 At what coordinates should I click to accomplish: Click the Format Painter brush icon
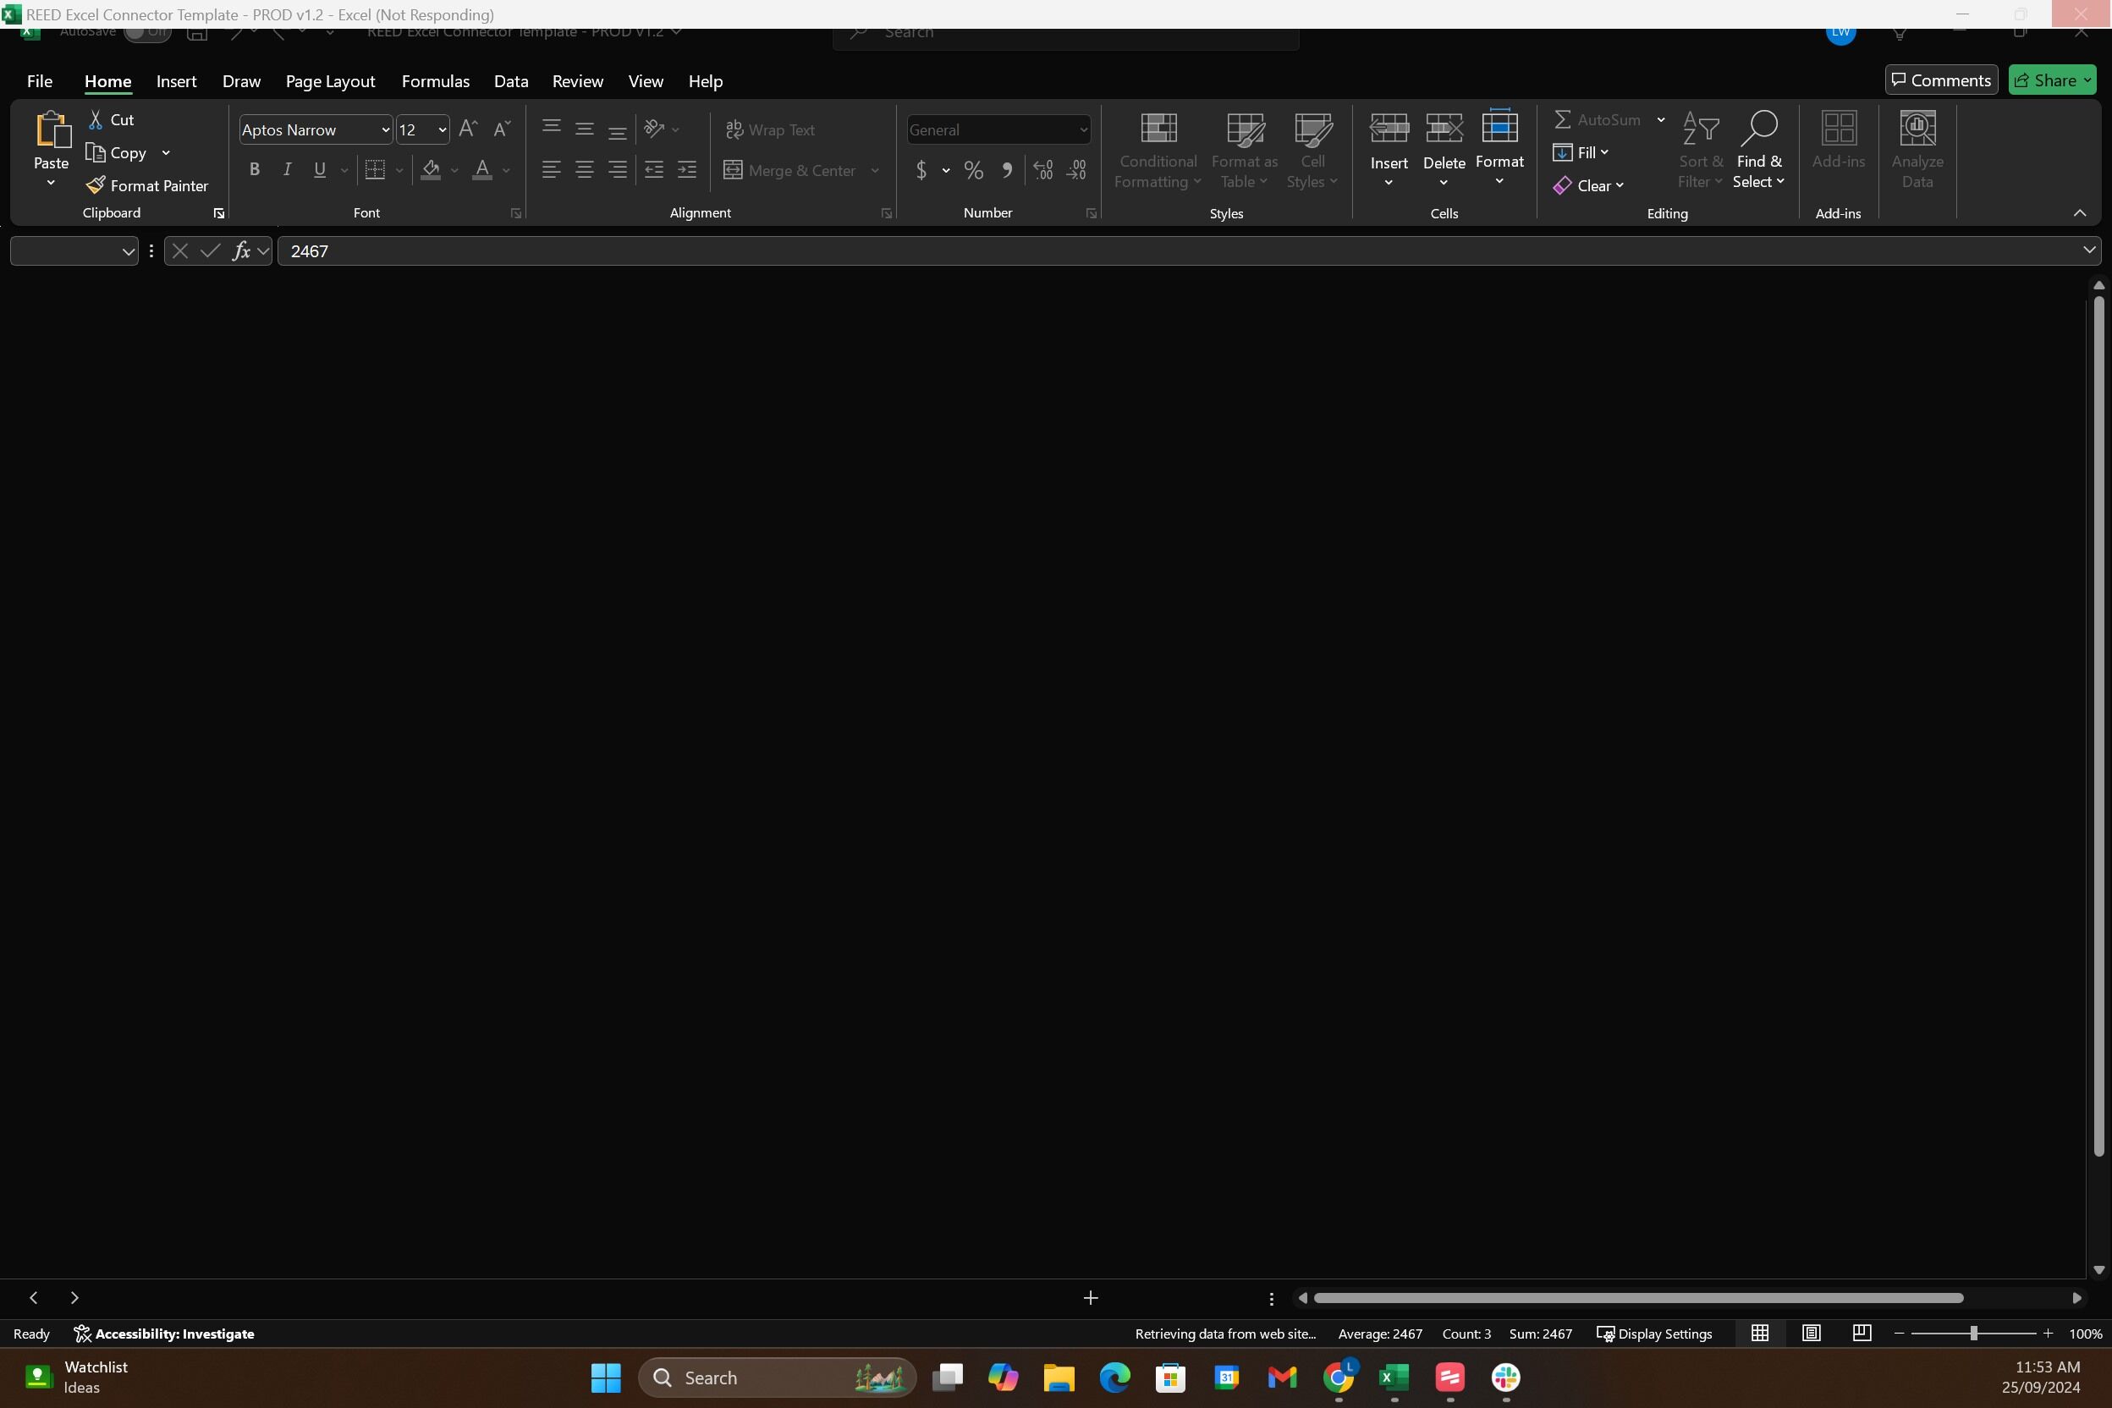[x=95, y=185]
